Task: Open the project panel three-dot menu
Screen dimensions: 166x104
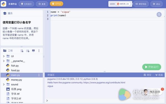Action: pyautogui.click(x=39, y=51)
